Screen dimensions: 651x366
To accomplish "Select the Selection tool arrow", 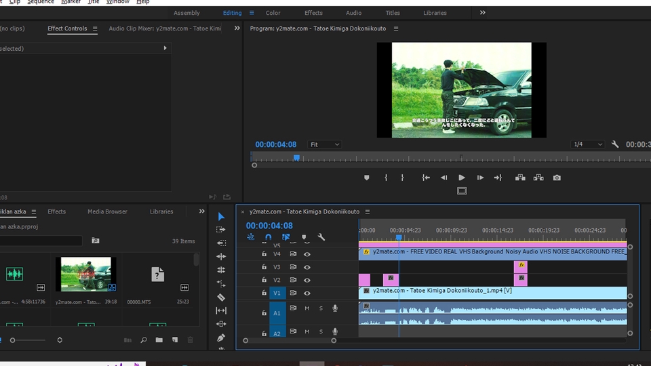I will pyautogui.click(x=221, y=217).
